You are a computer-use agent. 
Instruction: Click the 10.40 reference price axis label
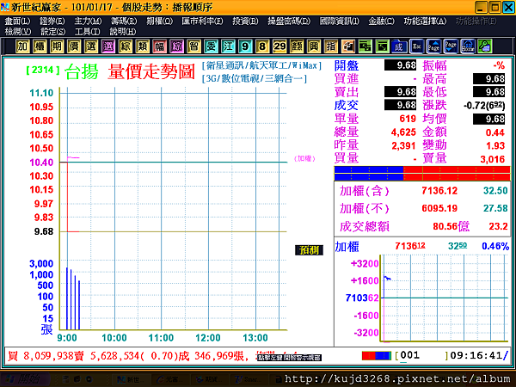point(41,163)
